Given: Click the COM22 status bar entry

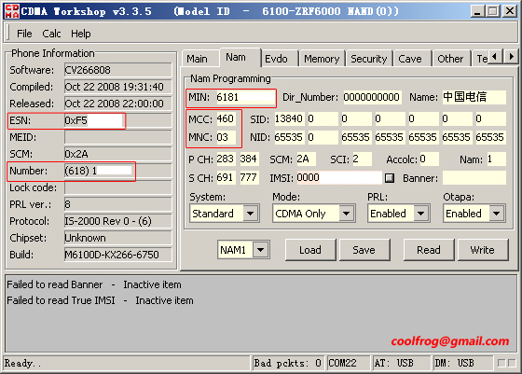Looking at the screenshot, I should [x=349, y=363].
